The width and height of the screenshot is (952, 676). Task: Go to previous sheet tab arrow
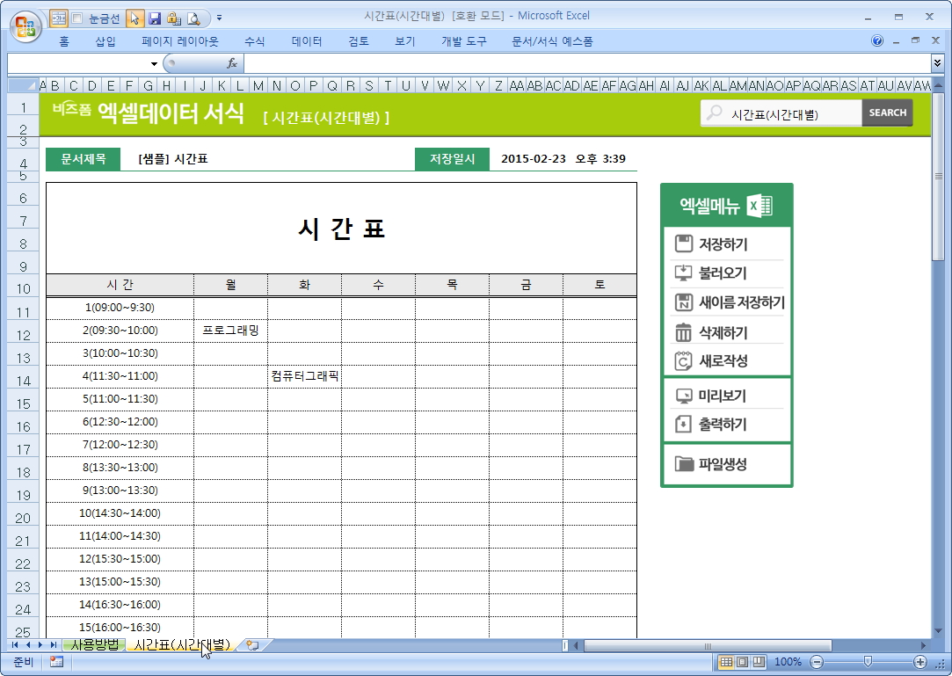pyautogui.click(x=27, y=645)
